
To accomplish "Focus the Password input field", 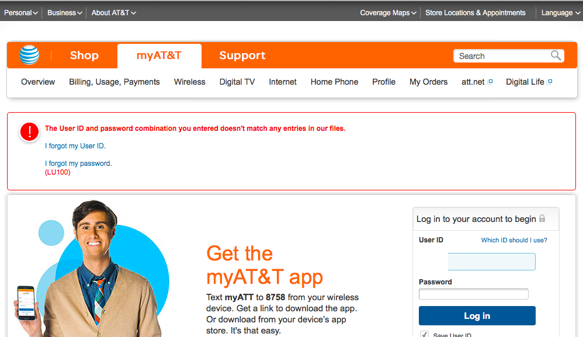I will (x=473, y=294).
